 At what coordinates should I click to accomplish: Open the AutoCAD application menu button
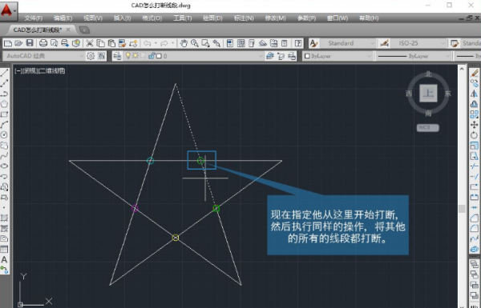pos(8,10)
